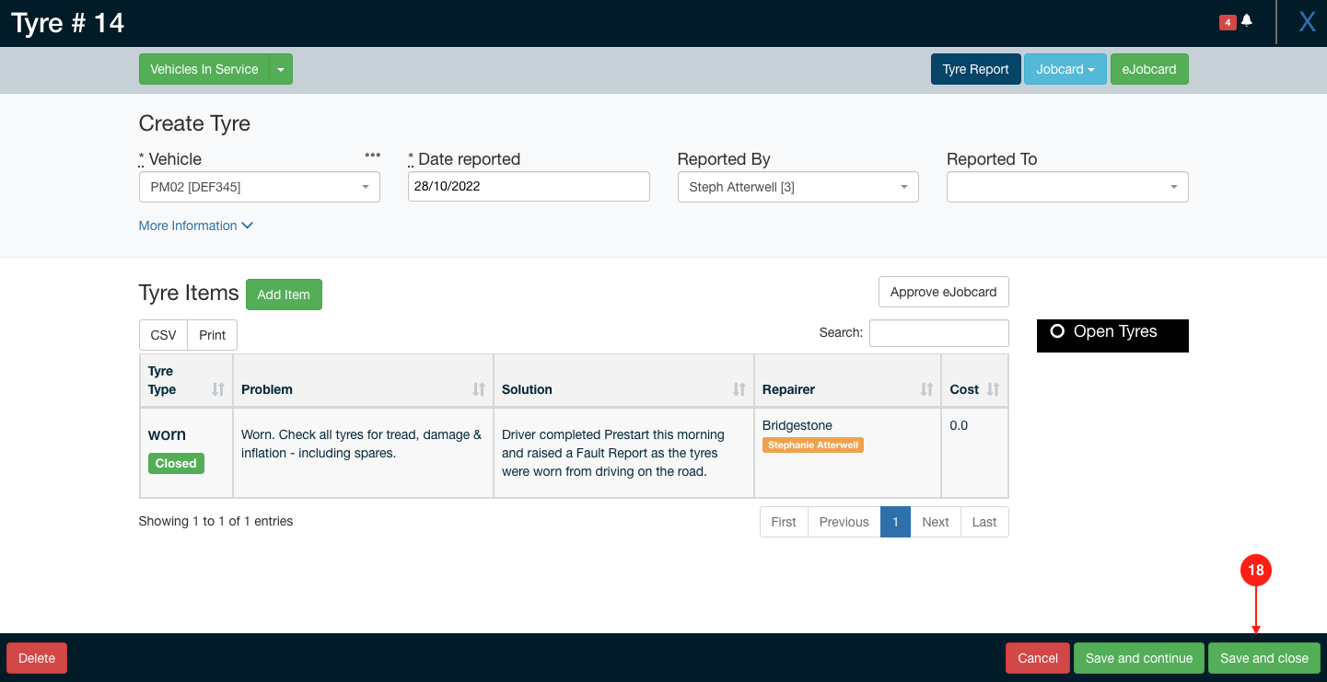The height and width of the screenshot is (682, 1327).
Task: Select the Open Tyres radio option
Action: pos(1057,331)
